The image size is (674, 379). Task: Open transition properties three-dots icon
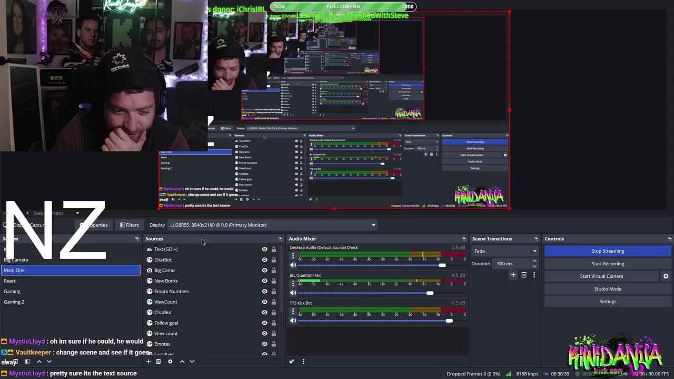coord(534,275)
